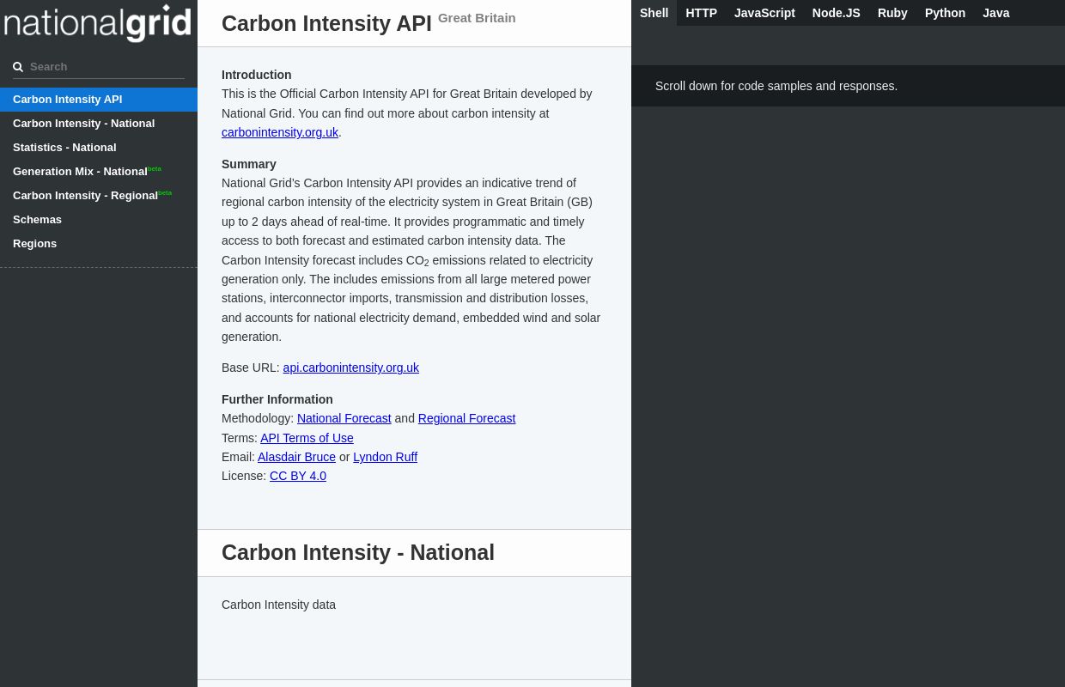Click 'Carbon Intensity data' text
Image resolution: width=1065 pixels, height=687 pixels.
(278, 605)
